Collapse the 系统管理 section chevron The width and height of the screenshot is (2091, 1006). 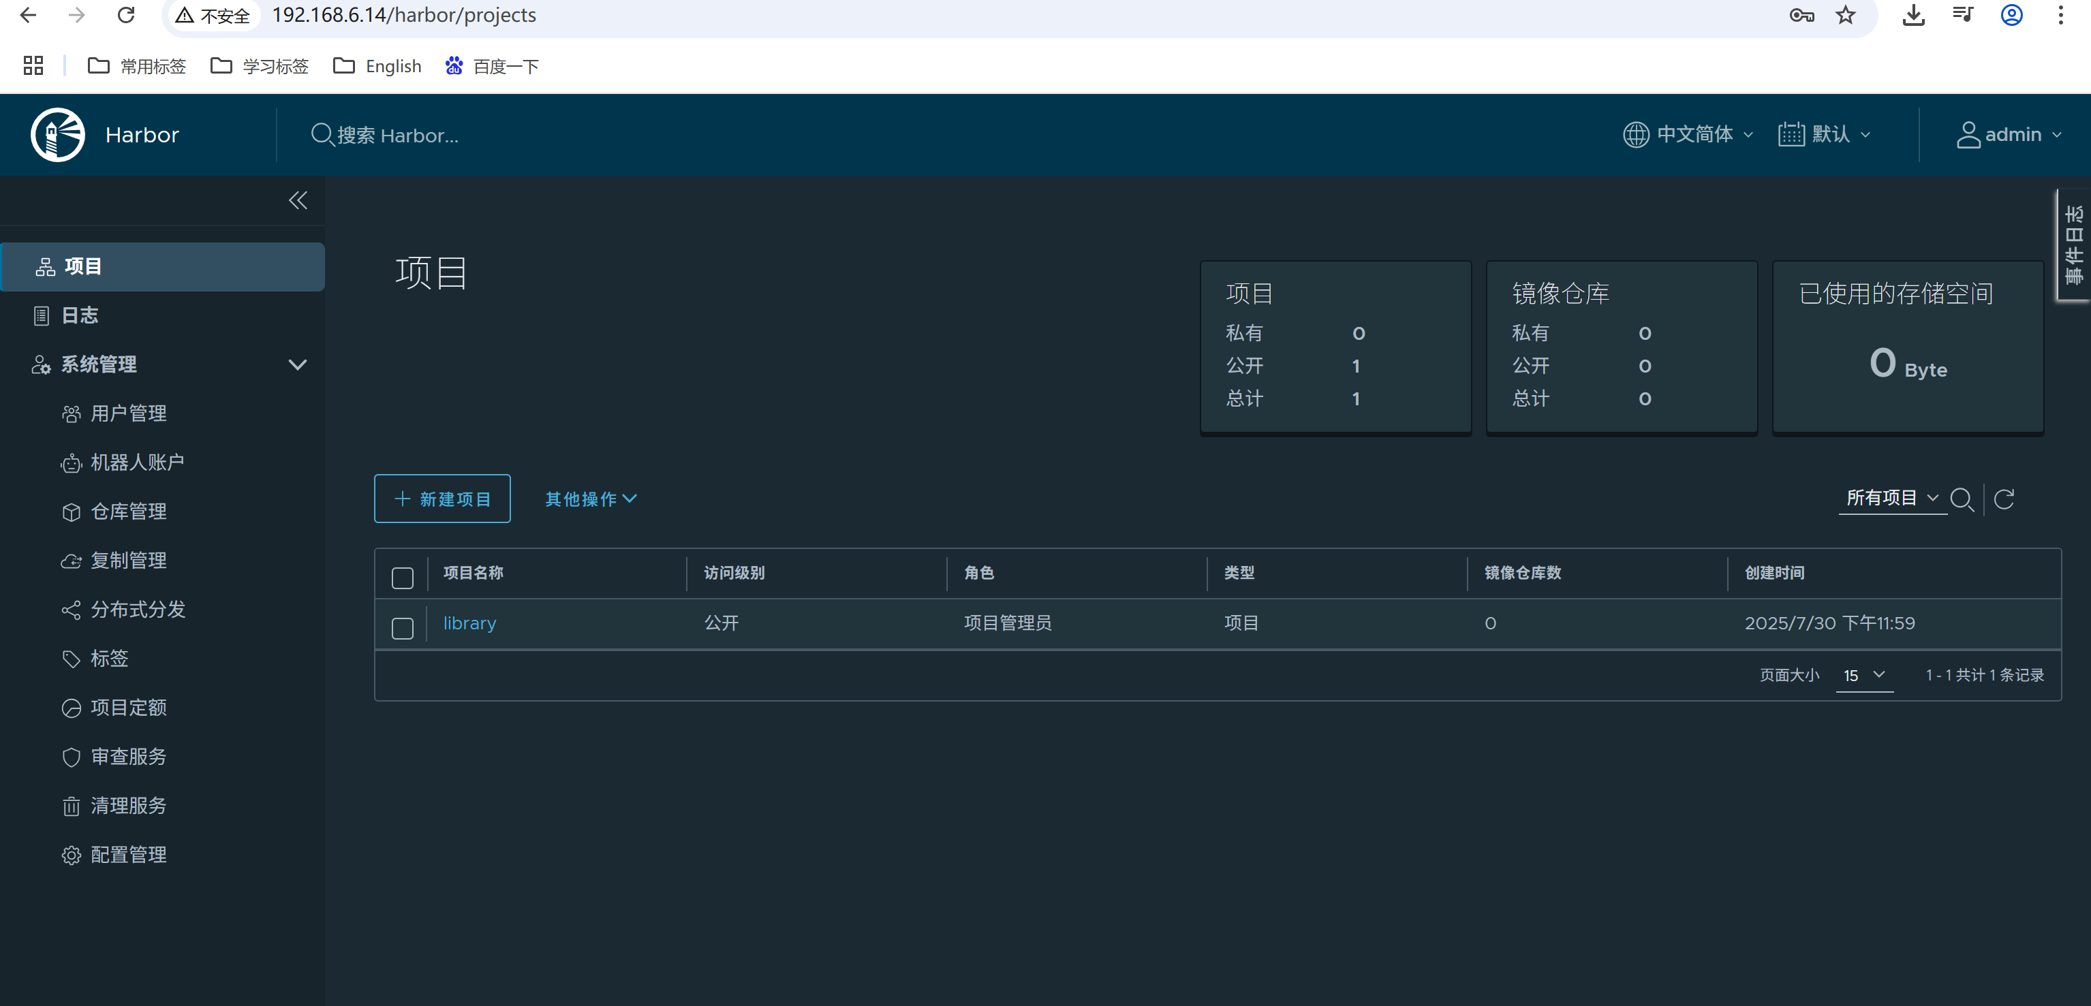click(298, 364)
